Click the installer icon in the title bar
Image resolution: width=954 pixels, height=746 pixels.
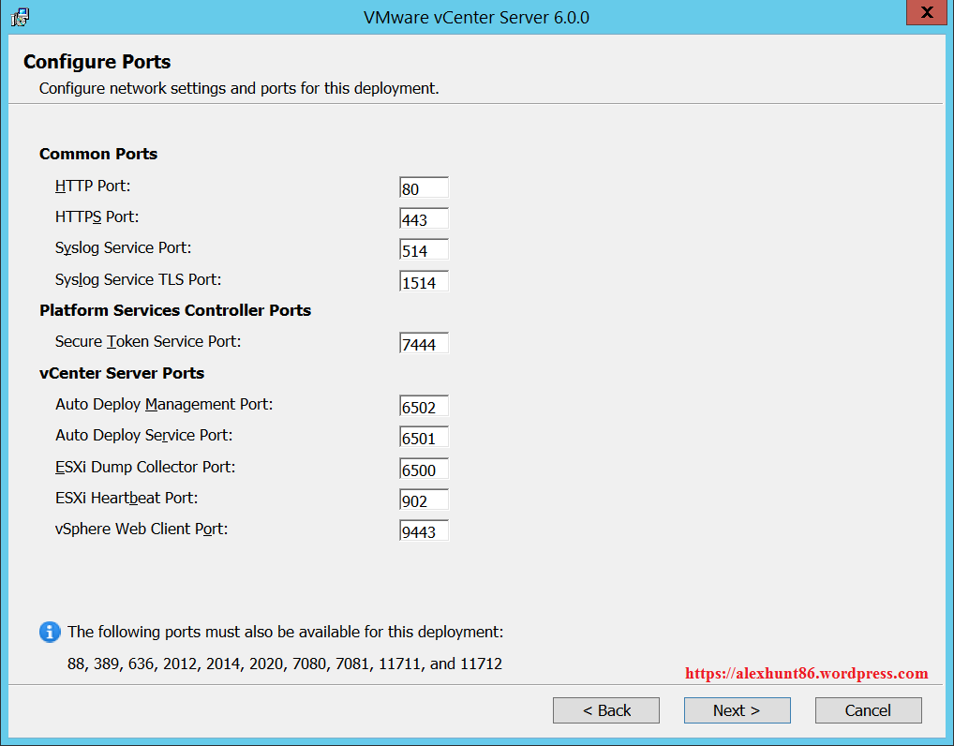[20, 16]
